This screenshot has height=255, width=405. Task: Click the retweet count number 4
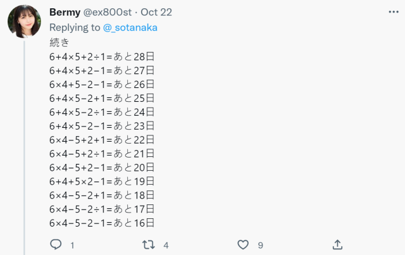tap(166, 245)
